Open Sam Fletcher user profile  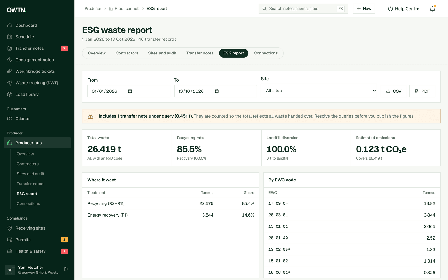pos(32,270)
